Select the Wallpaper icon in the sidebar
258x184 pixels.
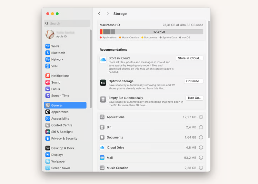[x=48, y=161]
